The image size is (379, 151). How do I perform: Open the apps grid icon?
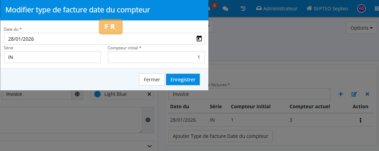pyautogui.click(x=377, y=9)
